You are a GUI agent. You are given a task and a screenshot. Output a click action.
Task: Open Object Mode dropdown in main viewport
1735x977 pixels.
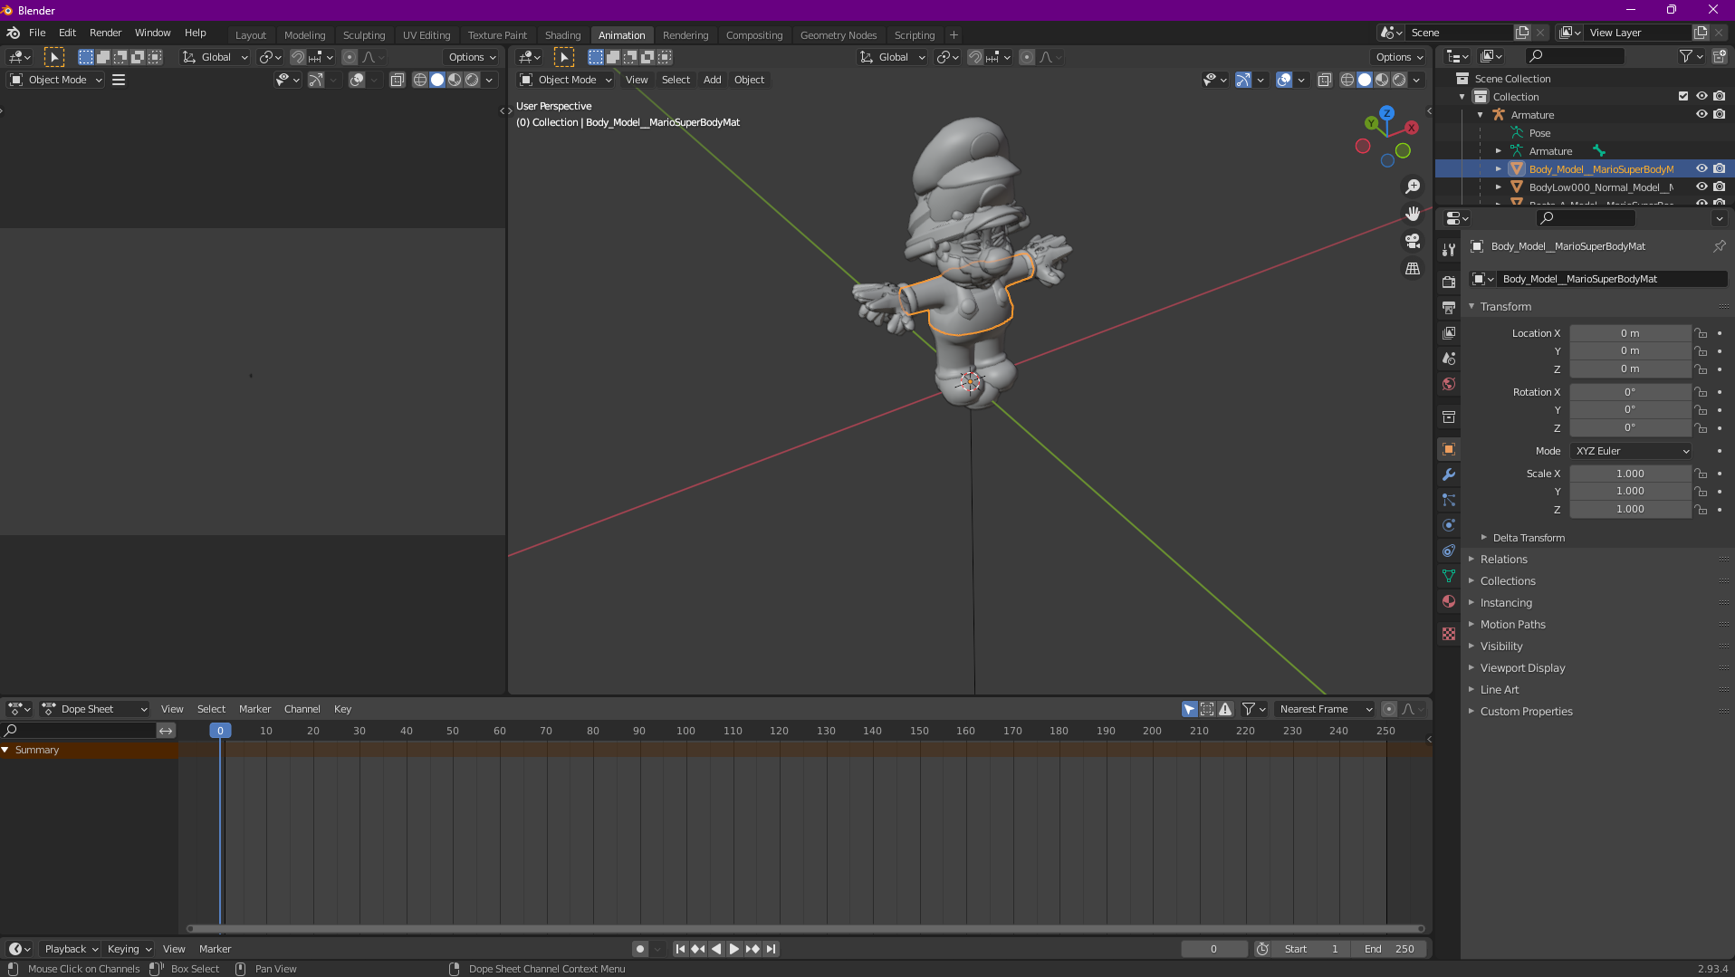click(565, 80)
